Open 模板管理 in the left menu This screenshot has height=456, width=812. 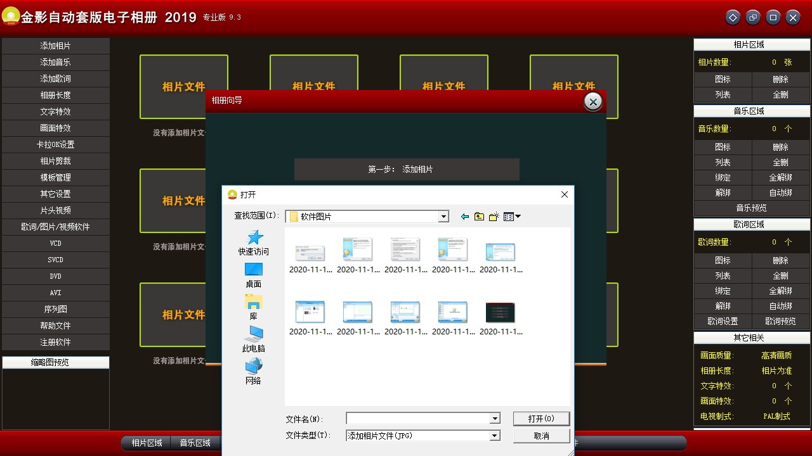(x=56, y=177)
